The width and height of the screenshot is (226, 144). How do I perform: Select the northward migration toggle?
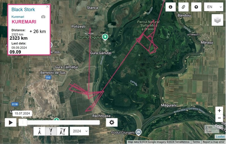pyautogui.click(x=39, y=131)
